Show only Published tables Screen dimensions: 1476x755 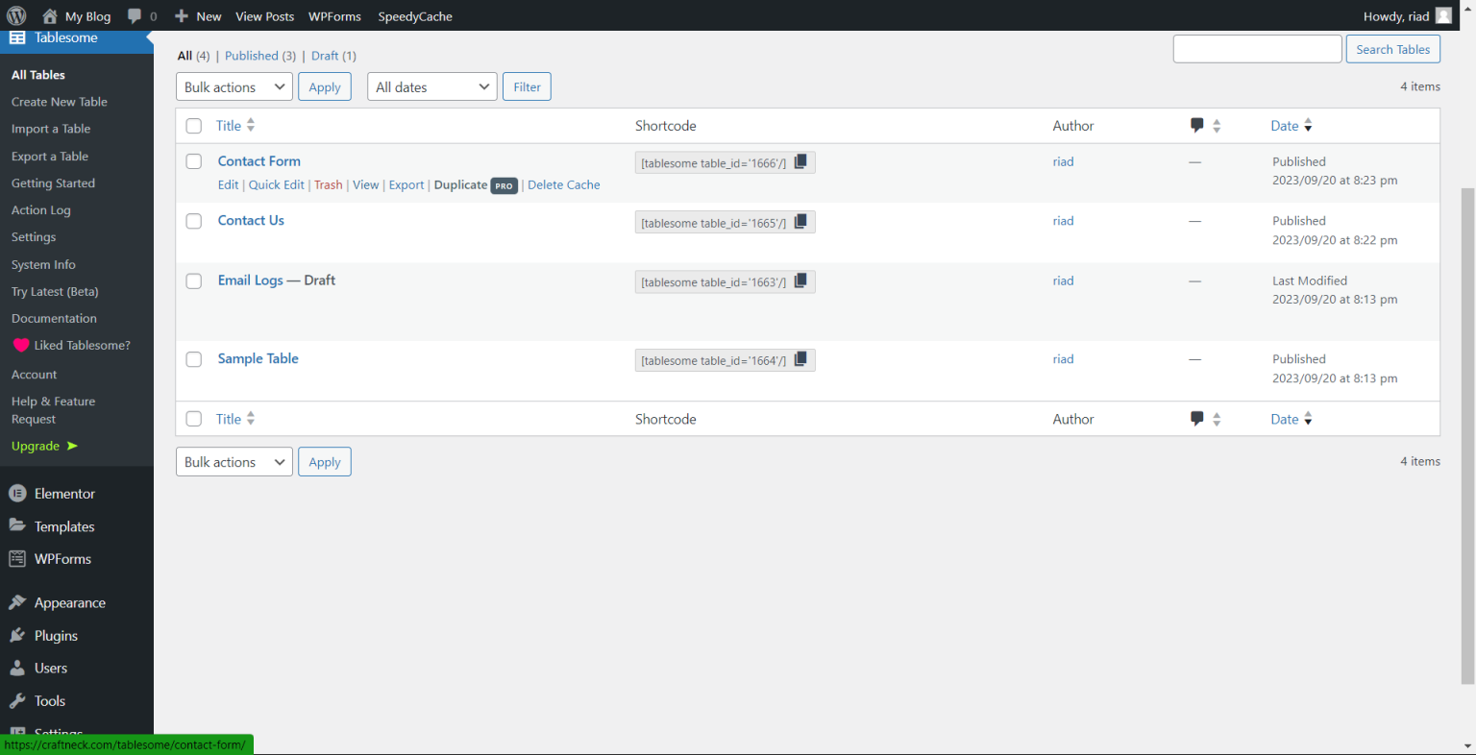(251, 56)
